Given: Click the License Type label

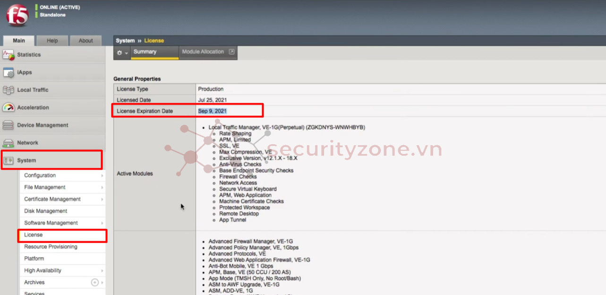Looking at the screenshot, I should tap(132, 89).
